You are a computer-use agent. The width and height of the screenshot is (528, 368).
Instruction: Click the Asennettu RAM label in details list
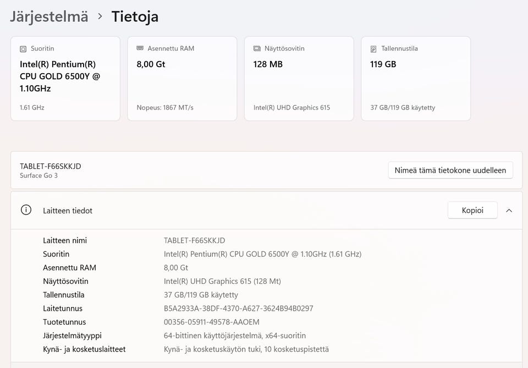tap(69, 268)
